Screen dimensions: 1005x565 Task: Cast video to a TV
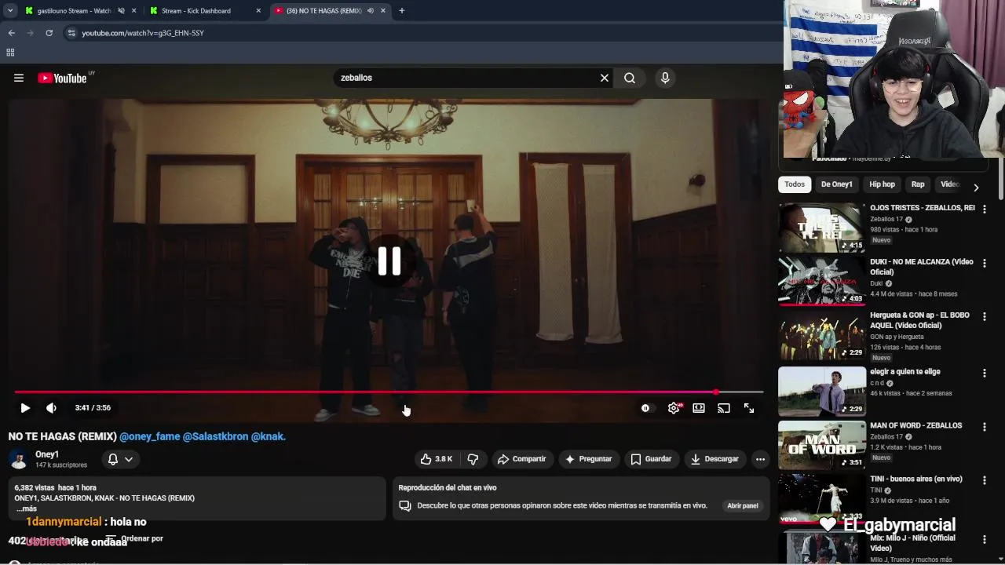click(724, 408)
